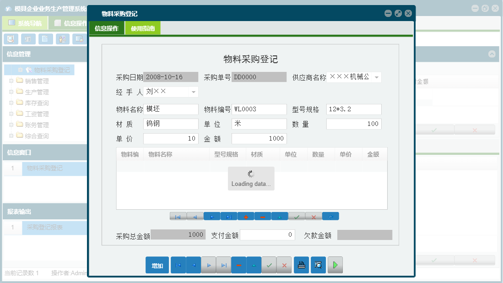The image size is (503, 283).
Task: Click the refresh icon on the grid navigator
Action: pos(330,216)
